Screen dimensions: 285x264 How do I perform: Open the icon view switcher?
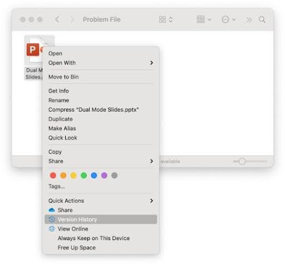tap(166, 19)
